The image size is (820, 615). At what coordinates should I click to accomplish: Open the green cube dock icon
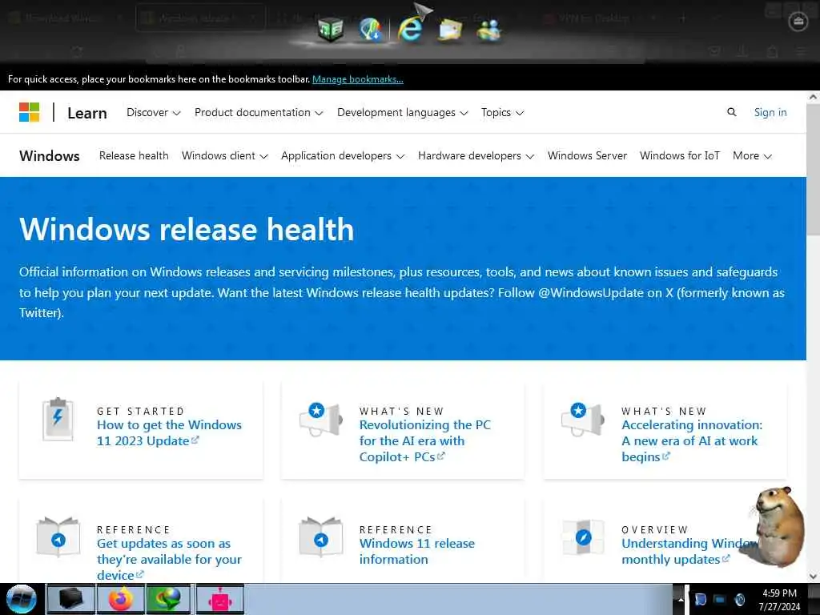(x=331, y=28)
